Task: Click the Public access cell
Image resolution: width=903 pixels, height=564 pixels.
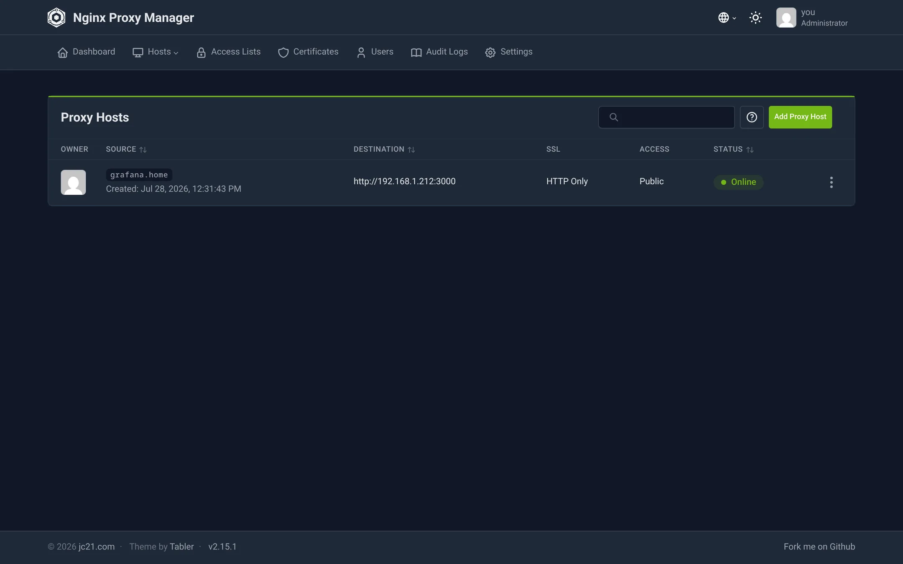Action: 651,181
